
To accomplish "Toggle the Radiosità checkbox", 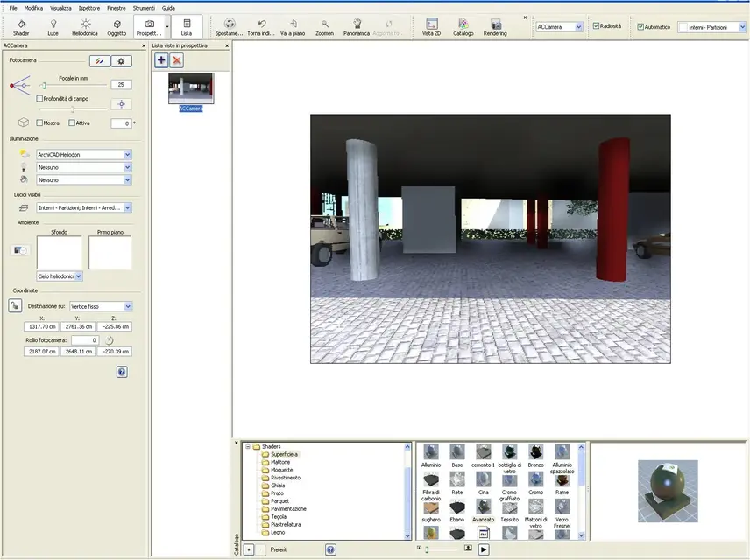I will point(597,26).
